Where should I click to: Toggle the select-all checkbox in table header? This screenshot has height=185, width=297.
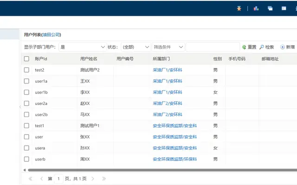tap(26, 59)
